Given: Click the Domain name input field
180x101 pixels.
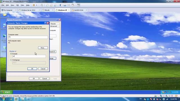Looking at the screenshot, I should coord(29,56).
